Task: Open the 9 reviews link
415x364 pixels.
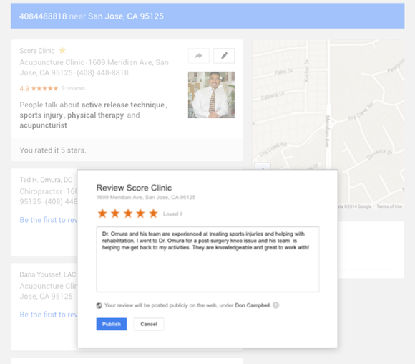Action: (x=73, y=88)
